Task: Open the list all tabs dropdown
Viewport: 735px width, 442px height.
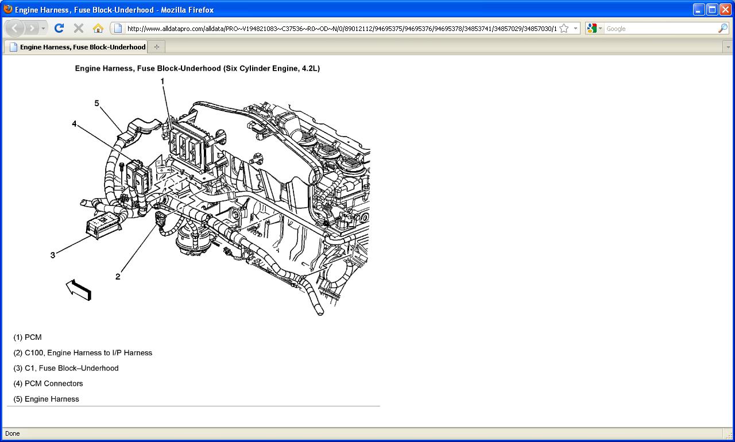Action: 728,47
